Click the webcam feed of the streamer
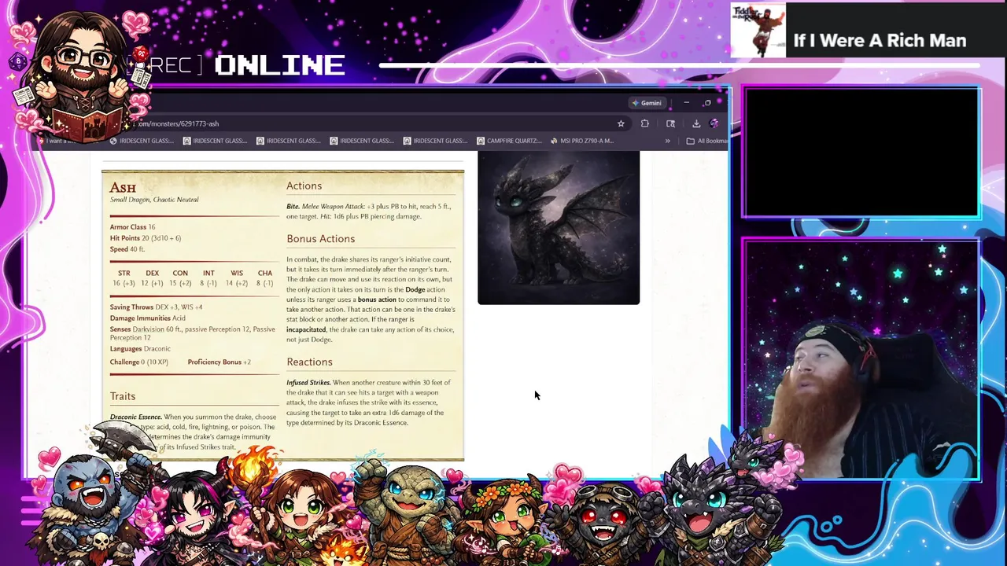 (x=861, y=359)
